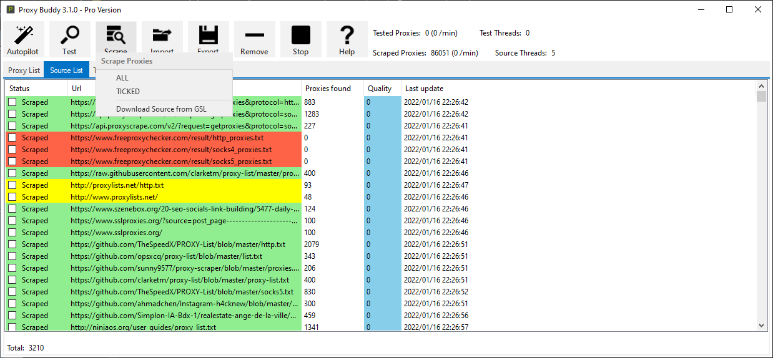Screen dimensions: 773x358
Task: Sort by Proxies found column header
Action: click(x=328, y=89)
